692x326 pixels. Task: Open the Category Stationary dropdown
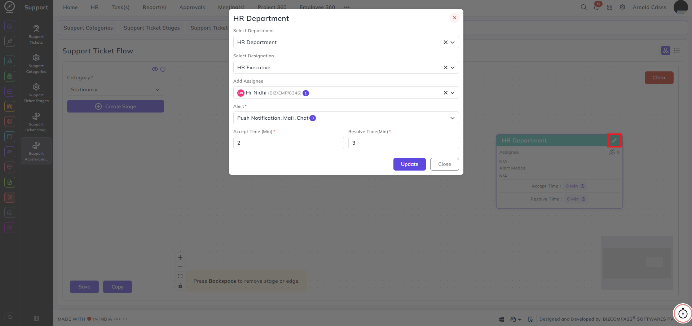click(115, 89)
